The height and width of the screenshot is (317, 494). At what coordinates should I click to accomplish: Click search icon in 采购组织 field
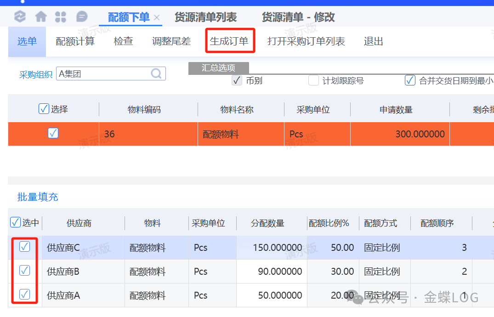156,74
